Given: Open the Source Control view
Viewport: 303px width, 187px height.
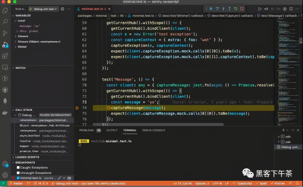Looking at the screenshot, I should (x=5, y=33).
